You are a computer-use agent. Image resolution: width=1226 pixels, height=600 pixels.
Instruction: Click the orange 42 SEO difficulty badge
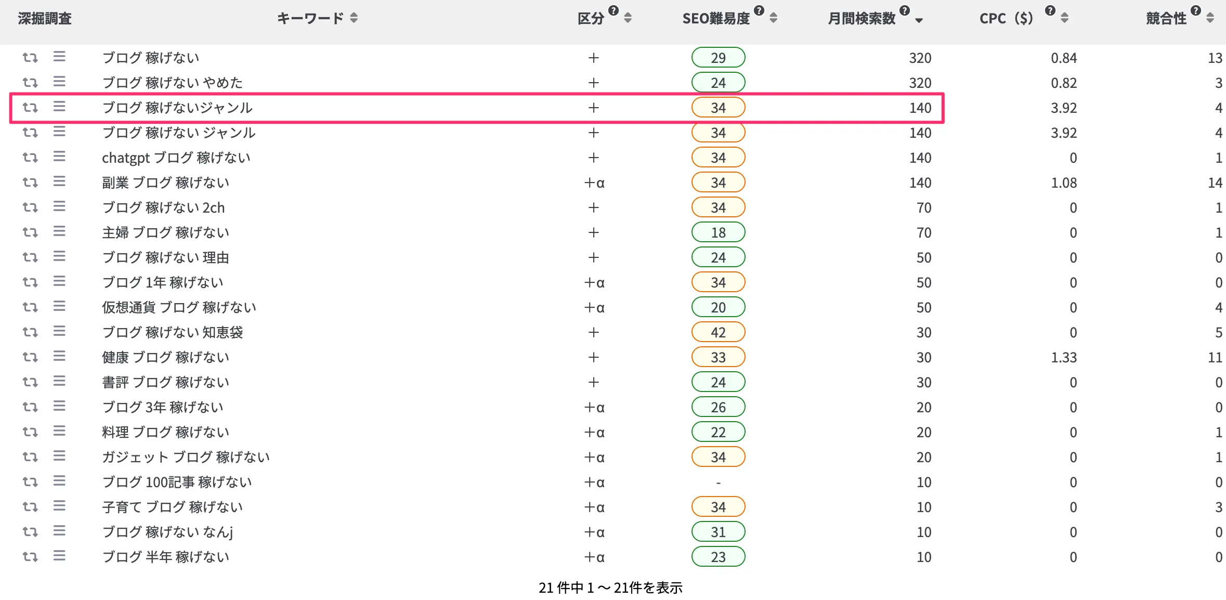[x=718, y=332]
